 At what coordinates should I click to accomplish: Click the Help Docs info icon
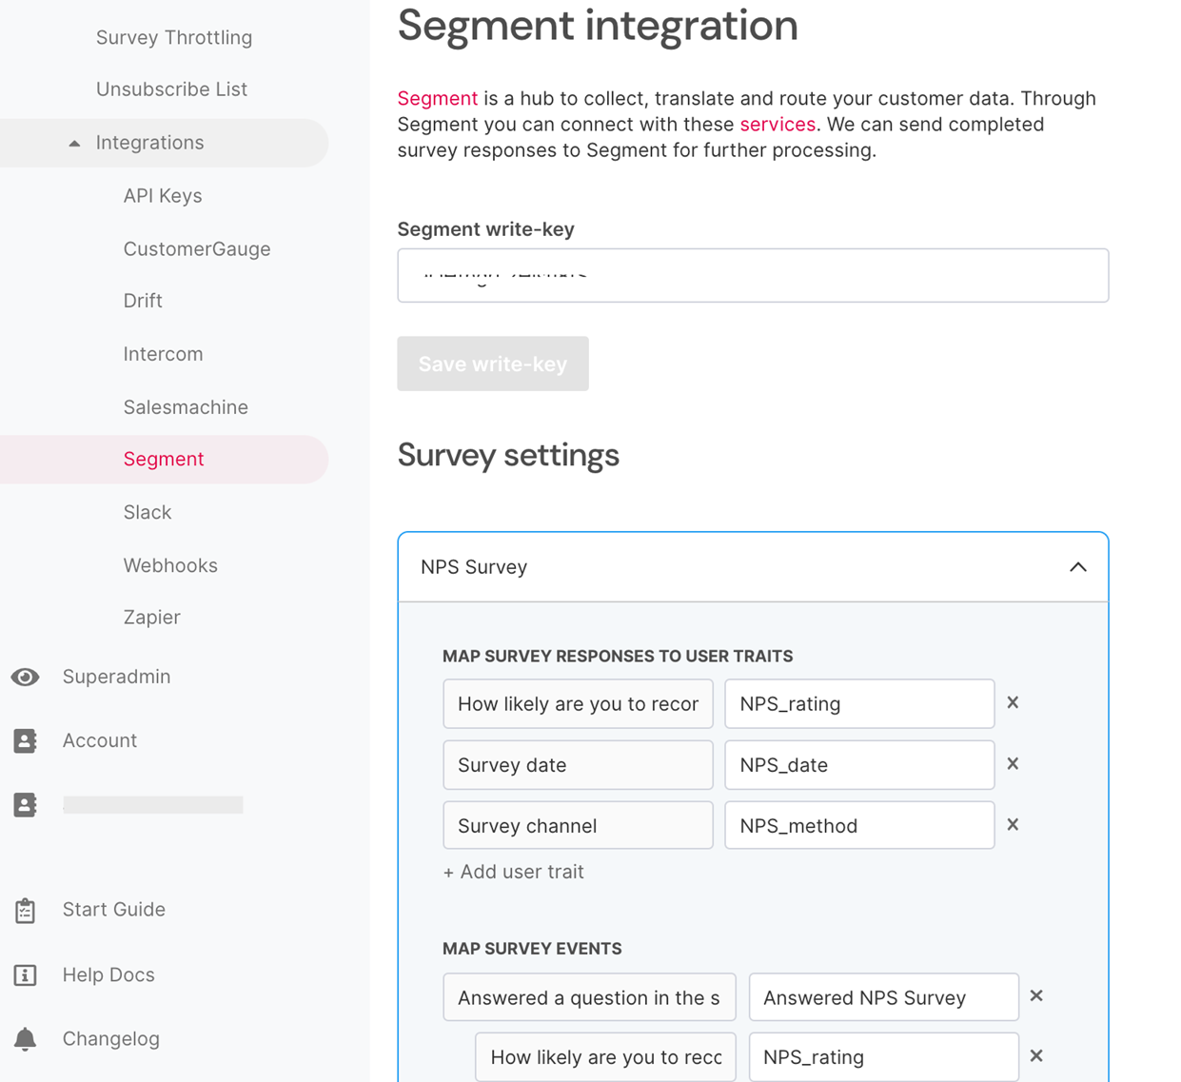click(x=26, y=974)
